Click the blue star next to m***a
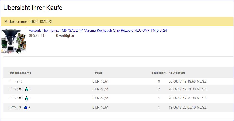 coord(26,107)
